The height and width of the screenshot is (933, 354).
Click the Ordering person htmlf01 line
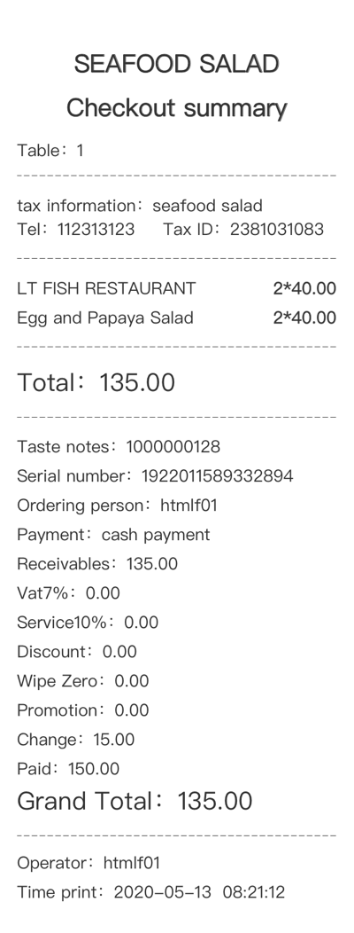tap(117, 506)
